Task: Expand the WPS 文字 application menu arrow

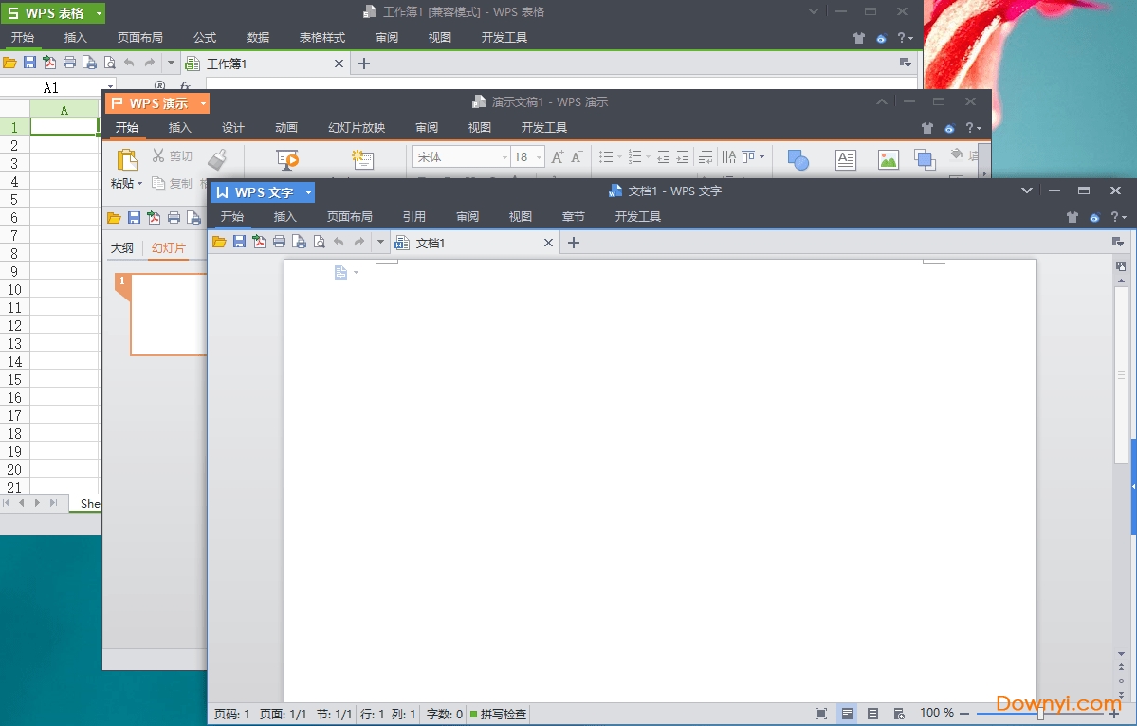Action: point(308,192)
